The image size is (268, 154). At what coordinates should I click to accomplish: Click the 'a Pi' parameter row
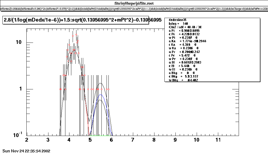tap(184, 31)
